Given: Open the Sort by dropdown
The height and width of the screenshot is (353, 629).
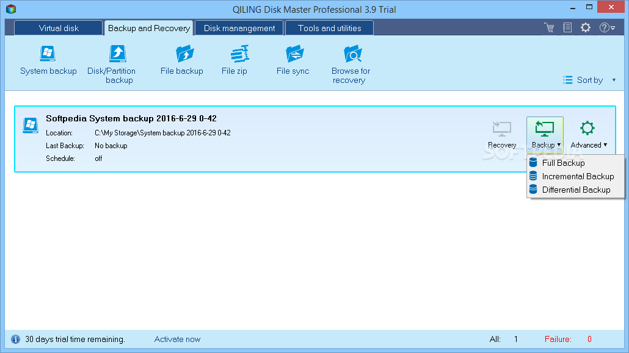Looking at the screenshot, I should pos(589,80).
